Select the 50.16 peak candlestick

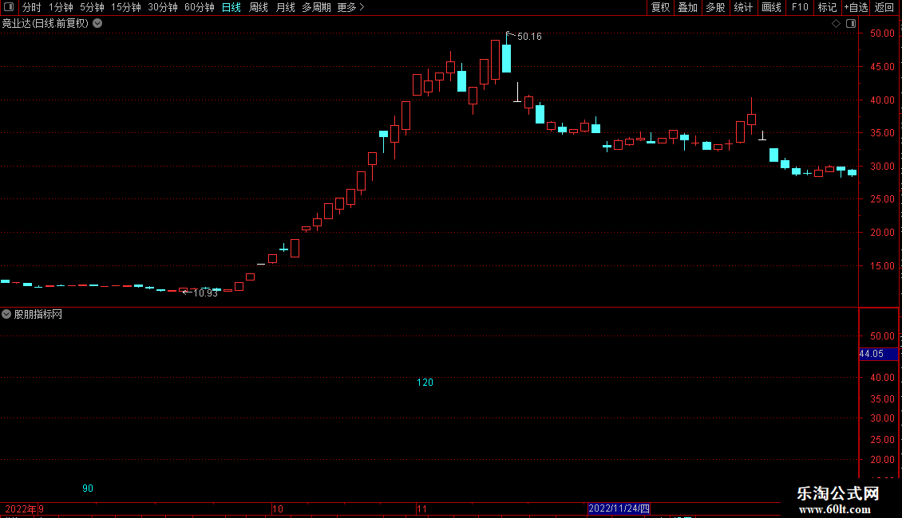[506, 56]
